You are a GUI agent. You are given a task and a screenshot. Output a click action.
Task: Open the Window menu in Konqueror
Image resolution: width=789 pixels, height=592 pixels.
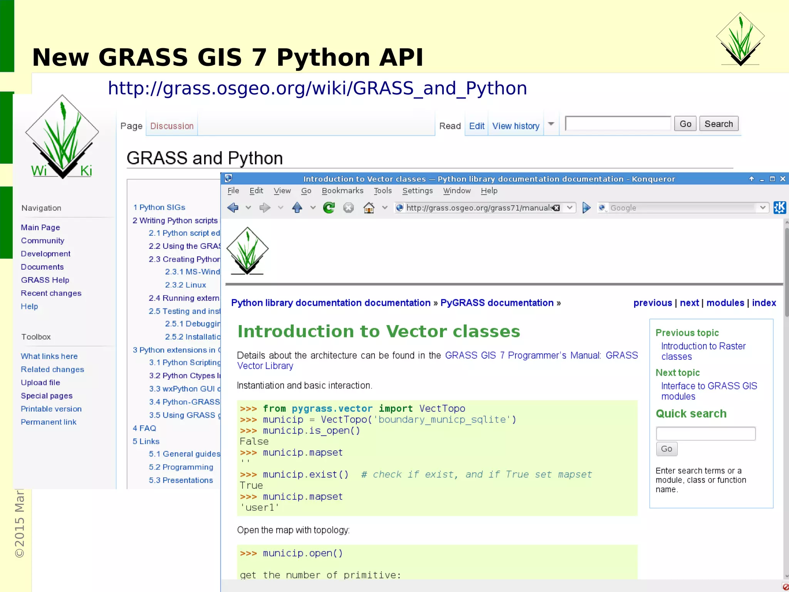(457, 191)
